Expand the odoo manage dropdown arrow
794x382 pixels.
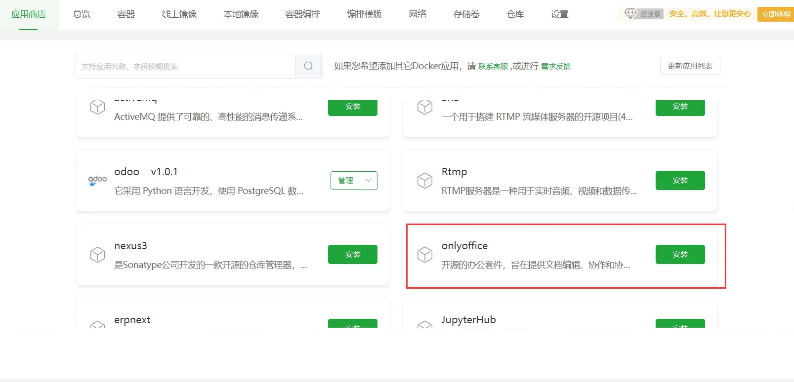tap(369, 181)
